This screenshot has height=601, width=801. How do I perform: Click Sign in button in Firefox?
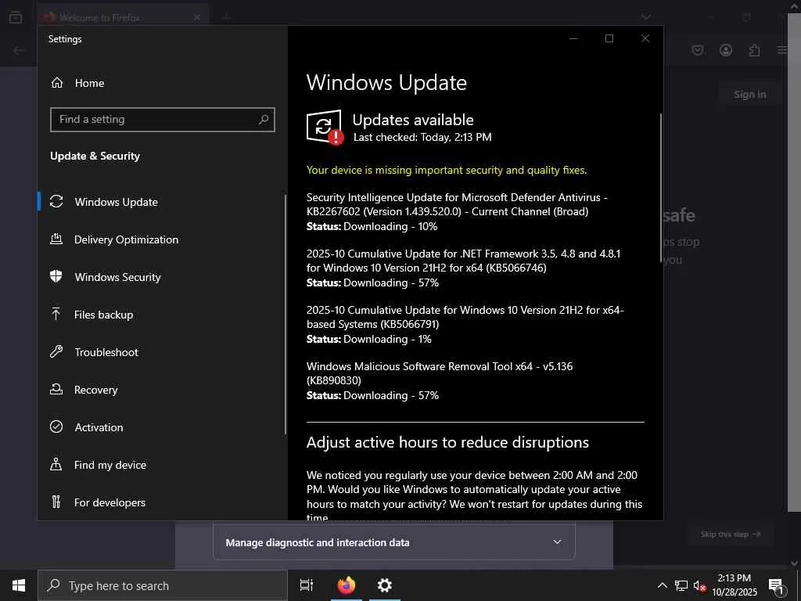point(749,95)
